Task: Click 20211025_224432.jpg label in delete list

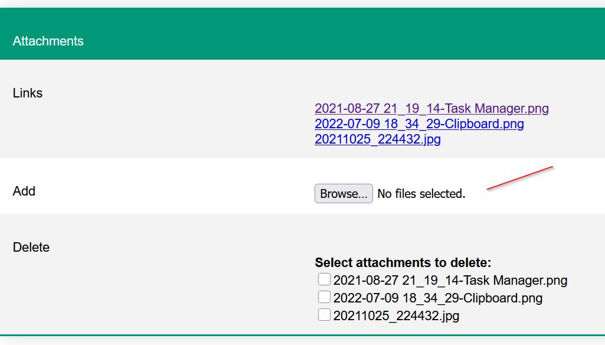Action: point(396,316)
